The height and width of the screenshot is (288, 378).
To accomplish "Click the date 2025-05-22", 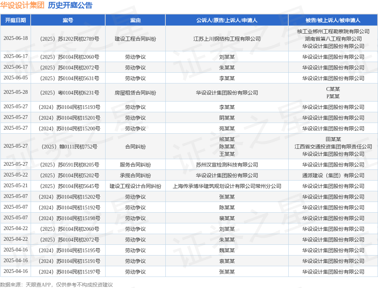I will [x=16, y=175].
